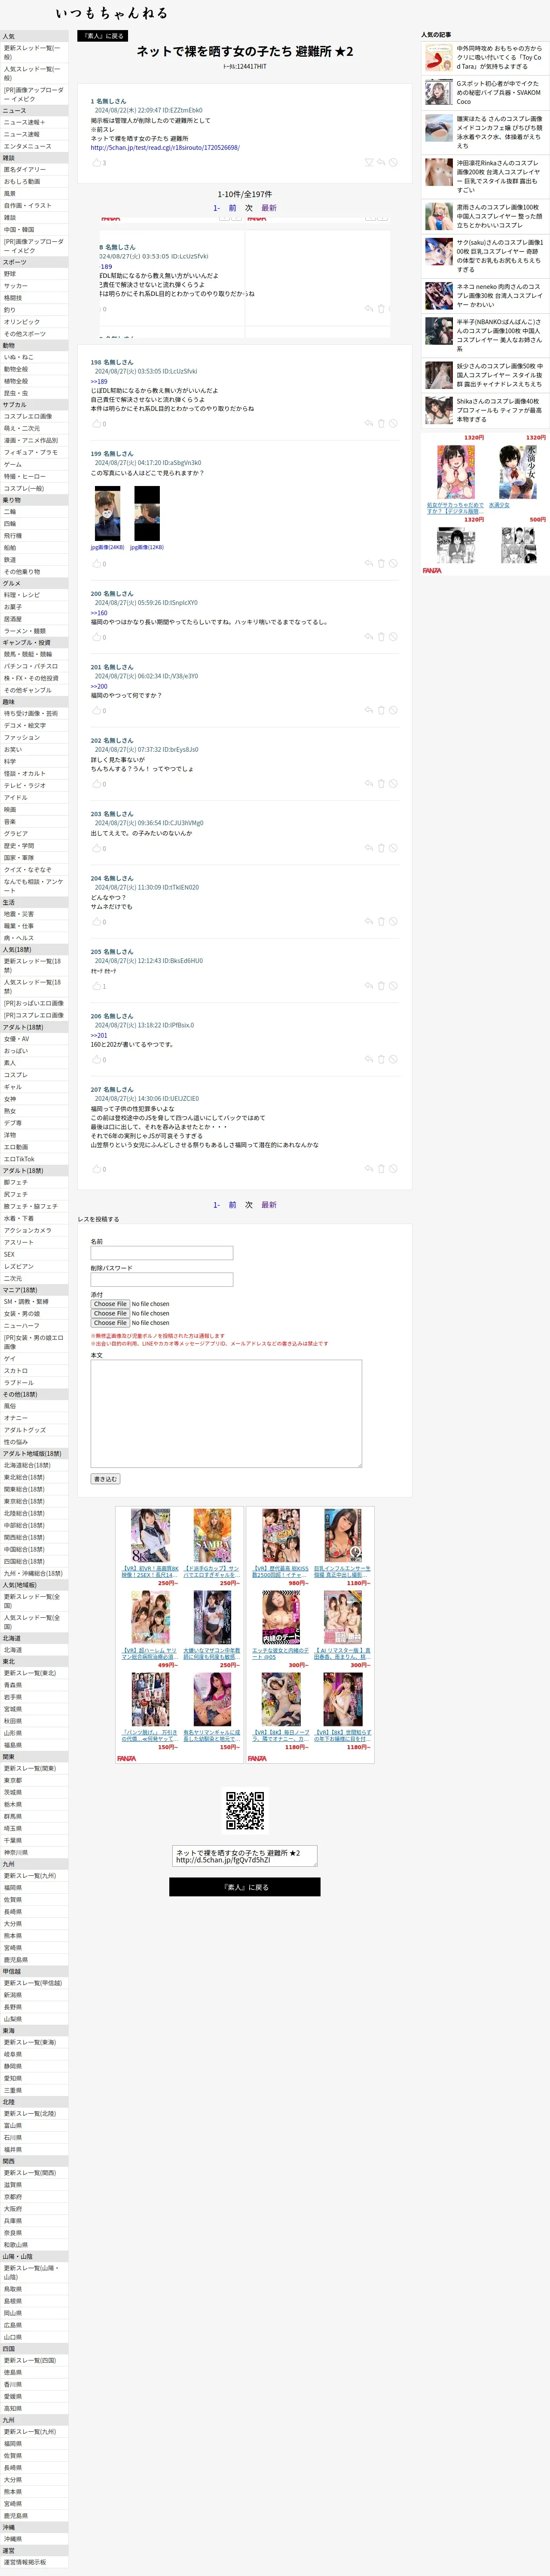Viewport: 550px width, 2576px height.
Task: Click the 削除パスワード password field
Action: click(162, 1279)
